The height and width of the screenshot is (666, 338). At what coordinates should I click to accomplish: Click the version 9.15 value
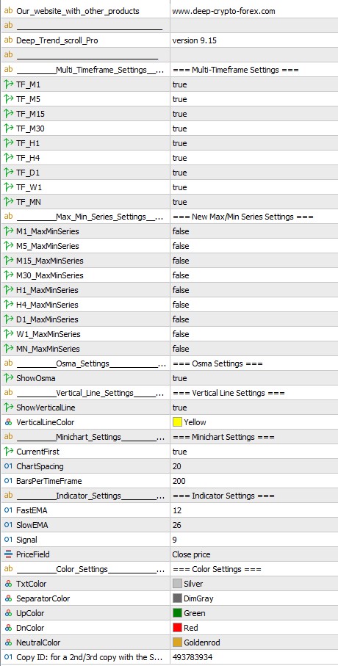(x=195, y=41)
